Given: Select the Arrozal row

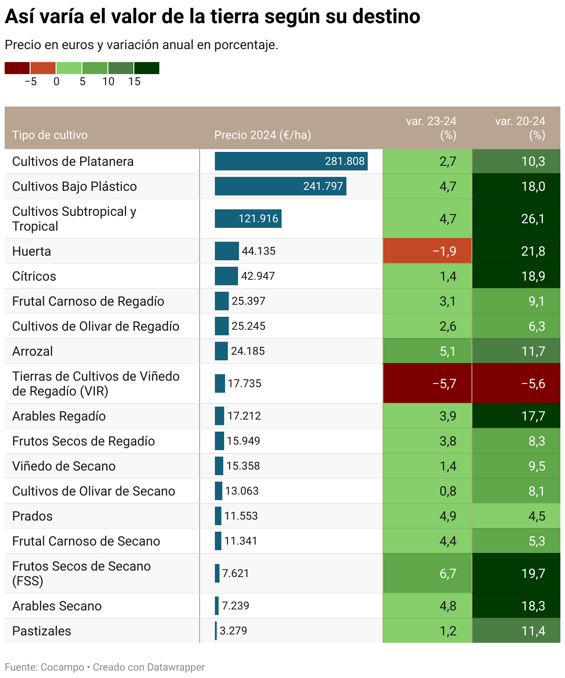Looking at the screenshot, I should pyautogui.click(x=32, y=351).
